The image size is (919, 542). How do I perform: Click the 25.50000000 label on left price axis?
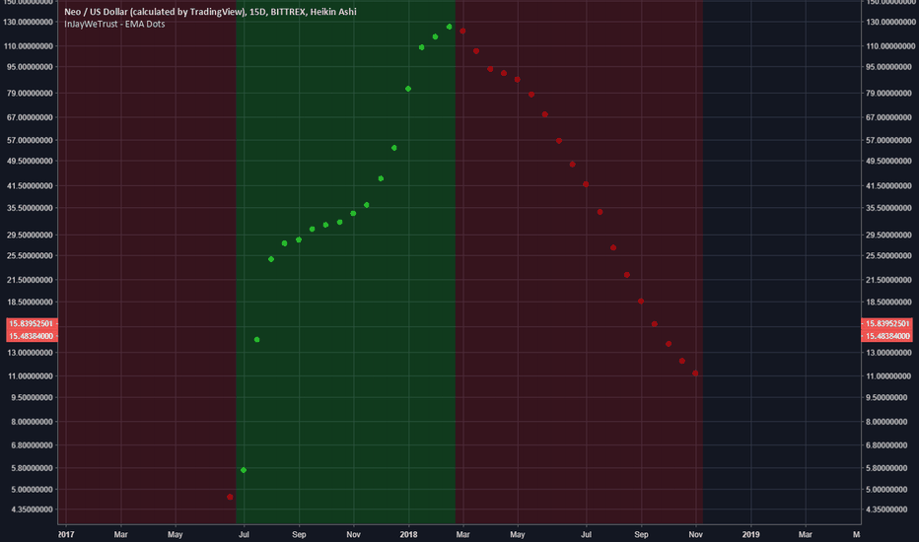tap(31, 255)
